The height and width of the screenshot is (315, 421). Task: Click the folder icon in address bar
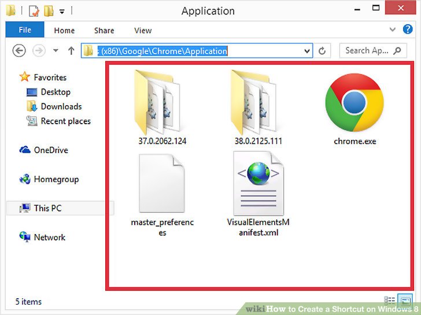click(88, 50)
